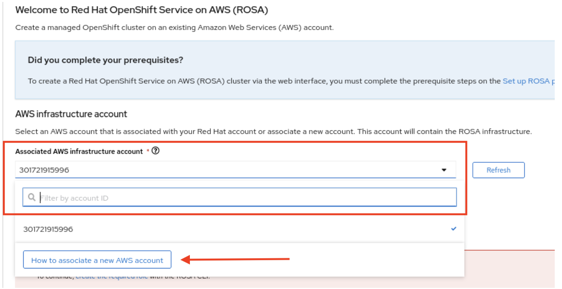The height and width of the screenshot is (289, 562).
Task: Click the Did you complete your prerequisites heading
Action: [106, 60]
